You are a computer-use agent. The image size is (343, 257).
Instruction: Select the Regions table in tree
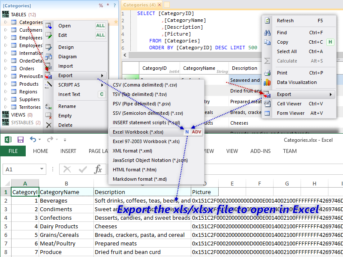[28, 92]
